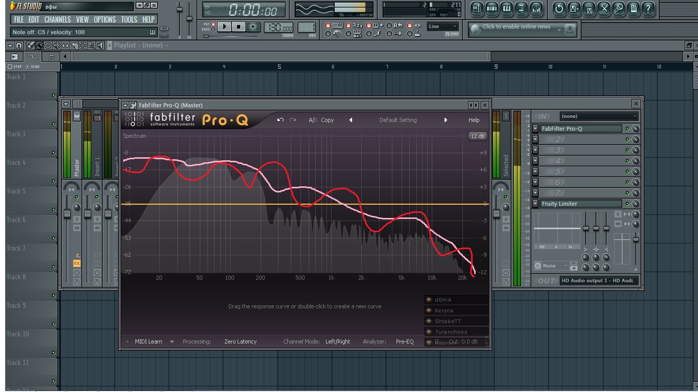
Task: Open Pro-Q plugin window options arrow
Action: point(125,105)
